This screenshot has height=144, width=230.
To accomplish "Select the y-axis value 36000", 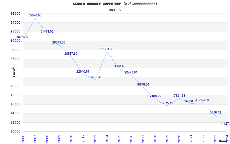I will [16, 14].
